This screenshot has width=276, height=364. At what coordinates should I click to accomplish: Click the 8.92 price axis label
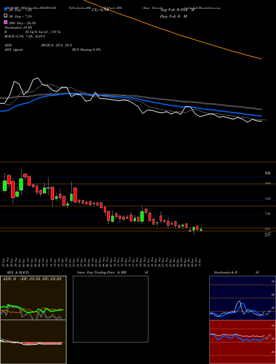tap(267, 184)
